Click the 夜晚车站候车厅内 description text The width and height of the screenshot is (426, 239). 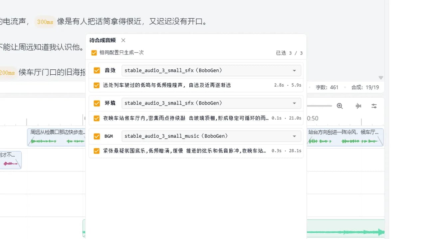point(186,118)
